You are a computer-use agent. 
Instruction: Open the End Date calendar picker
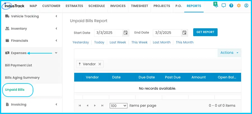coord(184,33)
